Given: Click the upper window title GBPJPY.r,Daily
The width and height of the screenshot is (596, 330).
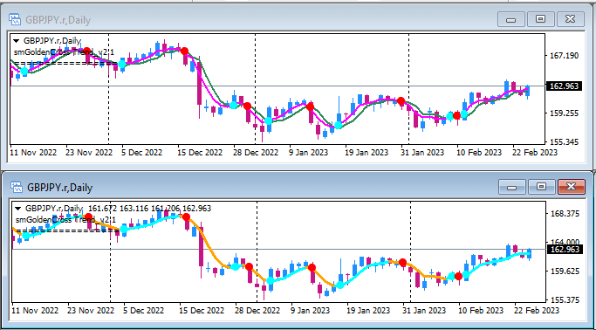Looking at the screenshot, I should (58, 20).
